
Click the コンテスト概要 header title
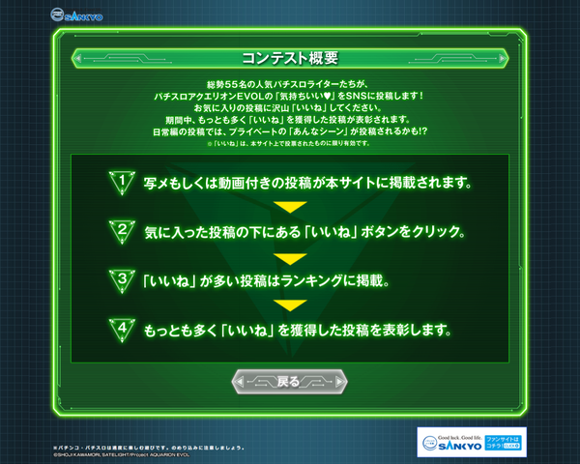[290, 58]
